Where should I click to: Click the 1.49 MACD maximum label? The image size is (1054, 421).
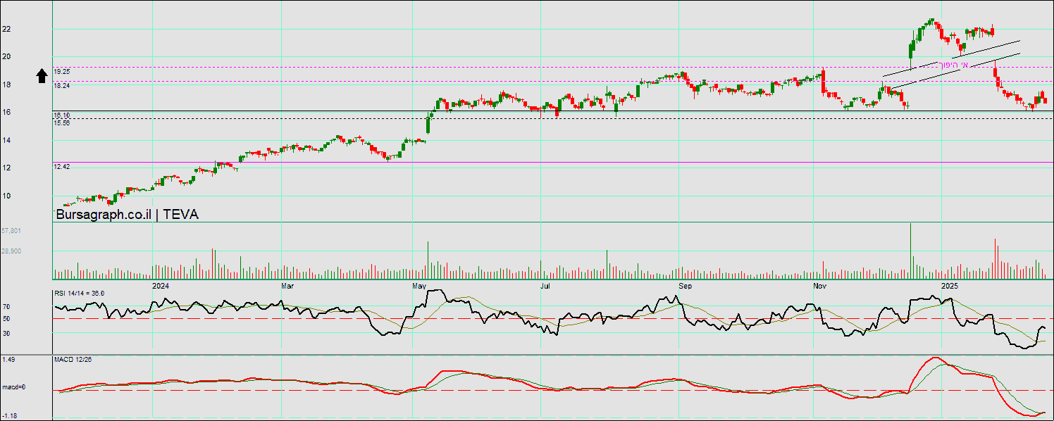pos(8,360)
